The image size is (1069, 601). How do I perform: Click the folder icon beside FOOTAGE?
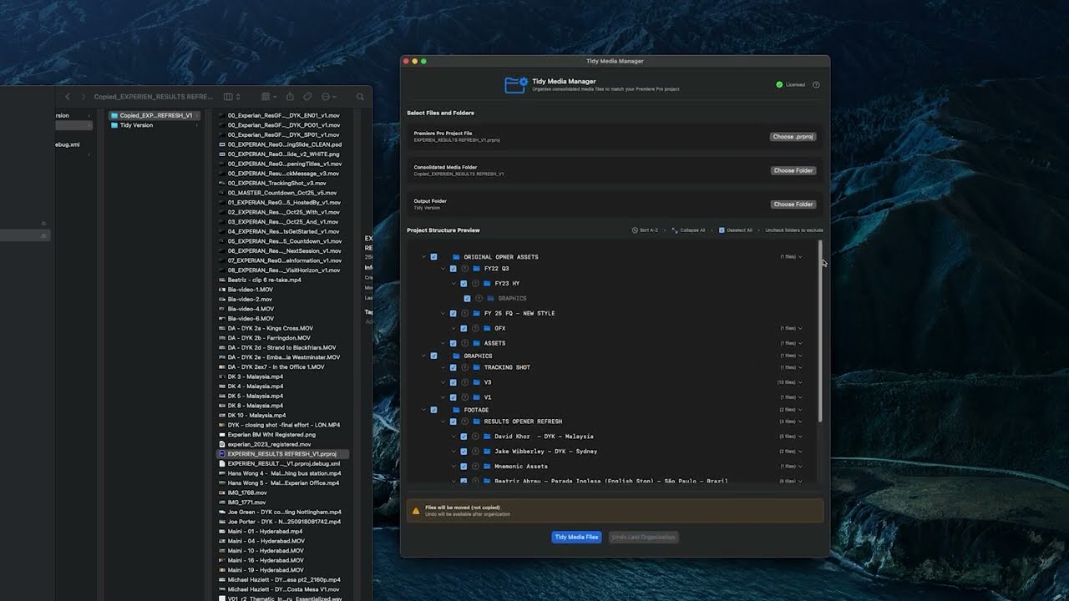click(456, 410)
